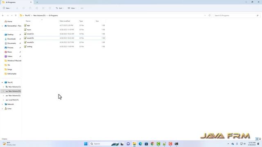Open the Sort dropdown
The height and width of the screenshot is (147, 262).
(x=60, y=8)
